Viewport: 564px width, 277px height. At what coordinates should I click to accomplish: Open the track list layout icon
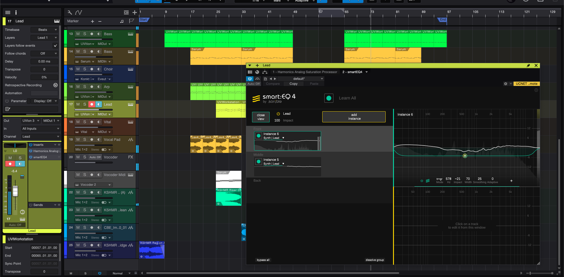pyautogui.click(x=126, y=12)
